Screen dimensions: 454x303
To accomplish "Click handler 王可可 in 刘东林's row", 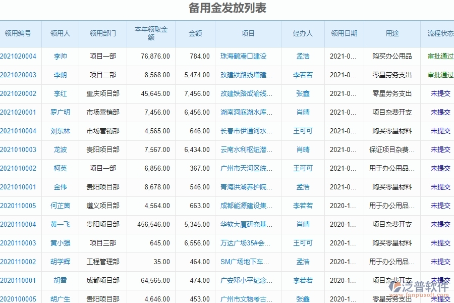I will tap(302, 131).
